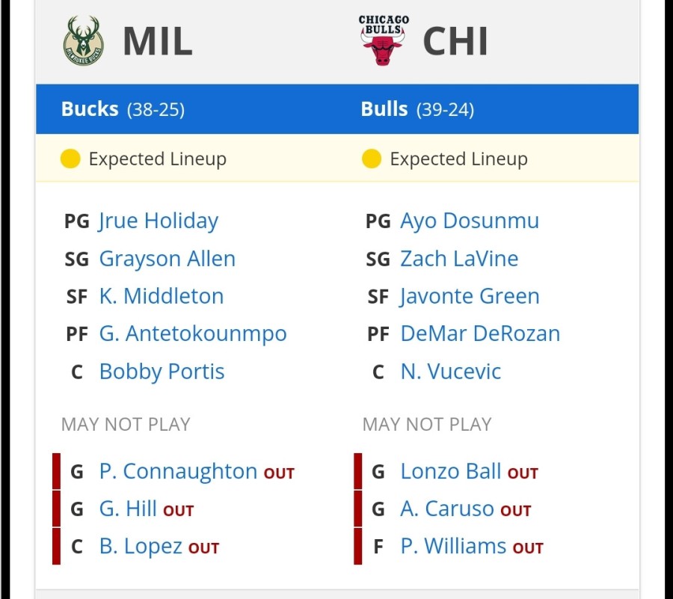Open G. Antetokounmpo player profile
Viewport: 673px width, 599px height.
click(193, 334)
